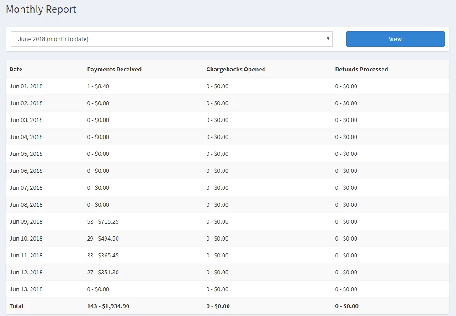This screenshot has height=316, width=456.
Task: Click the Jun 04, 2018 date cell
Action: pyautogui.click(x=26, y=137)
